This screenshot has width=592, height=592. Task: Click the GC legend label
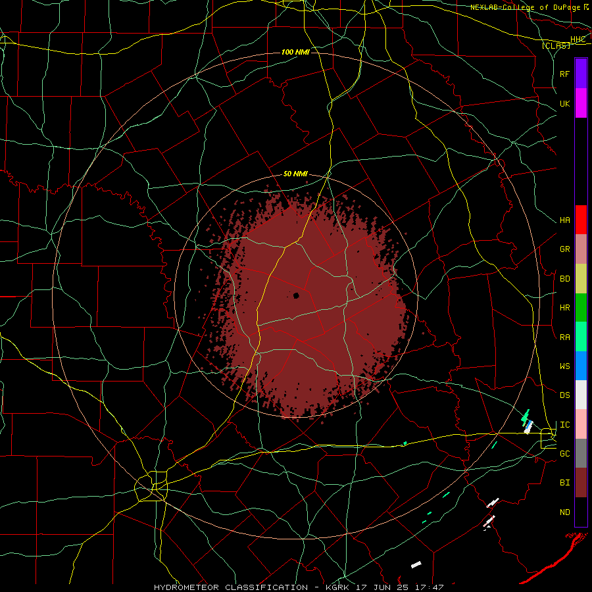565,454
